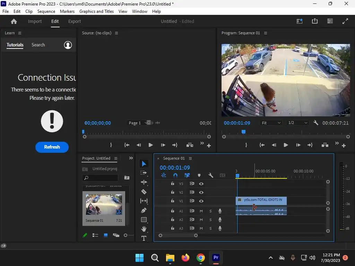Toggle lock on track V2

coord(172,192)
